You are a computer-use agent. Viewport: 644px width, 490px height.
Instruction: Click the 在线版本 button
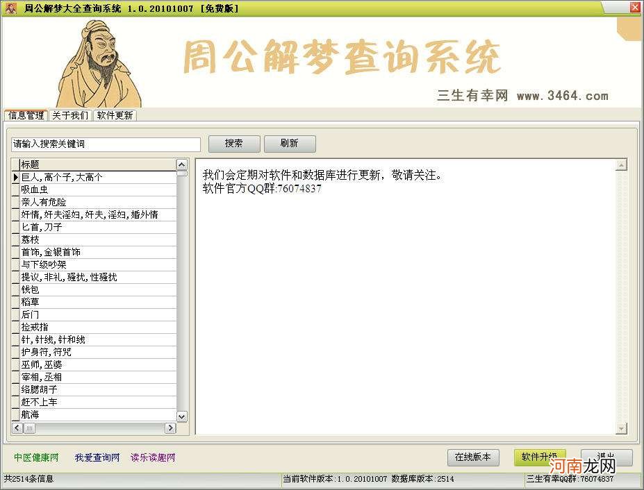(473, 457)
